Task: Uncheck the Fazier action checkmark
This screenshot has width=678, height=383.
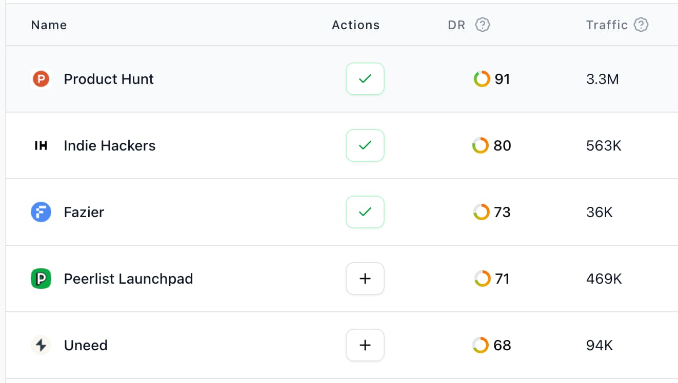Action: tap(365, 212)
